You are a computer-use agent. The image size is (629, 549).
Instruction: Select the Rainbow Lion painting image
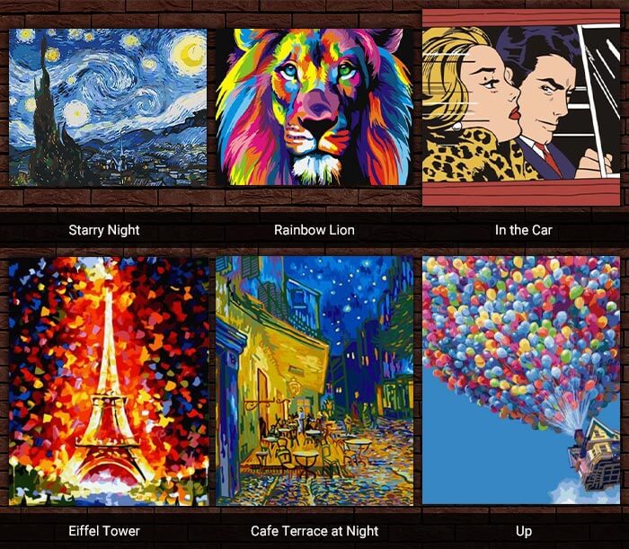click(314, 107)
